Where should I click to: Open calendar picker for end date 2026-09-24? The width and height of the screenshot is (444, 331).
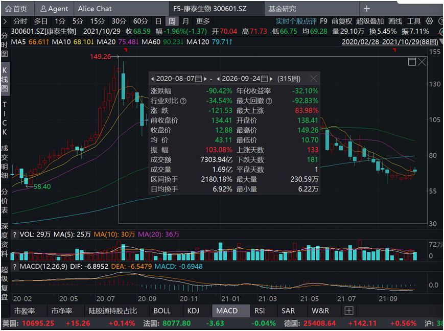[x=265, y=79]
